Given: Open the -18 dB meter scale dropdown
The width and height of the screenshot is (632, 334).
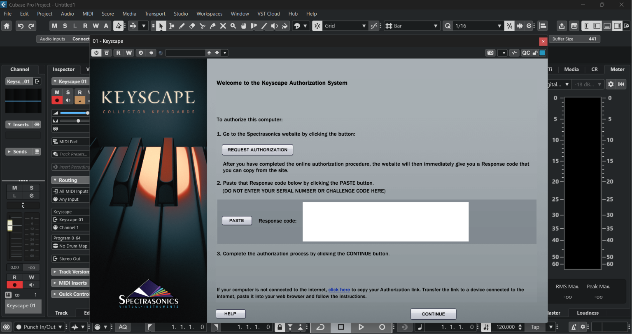Looking at the screenshot, I should coord(589,84).
